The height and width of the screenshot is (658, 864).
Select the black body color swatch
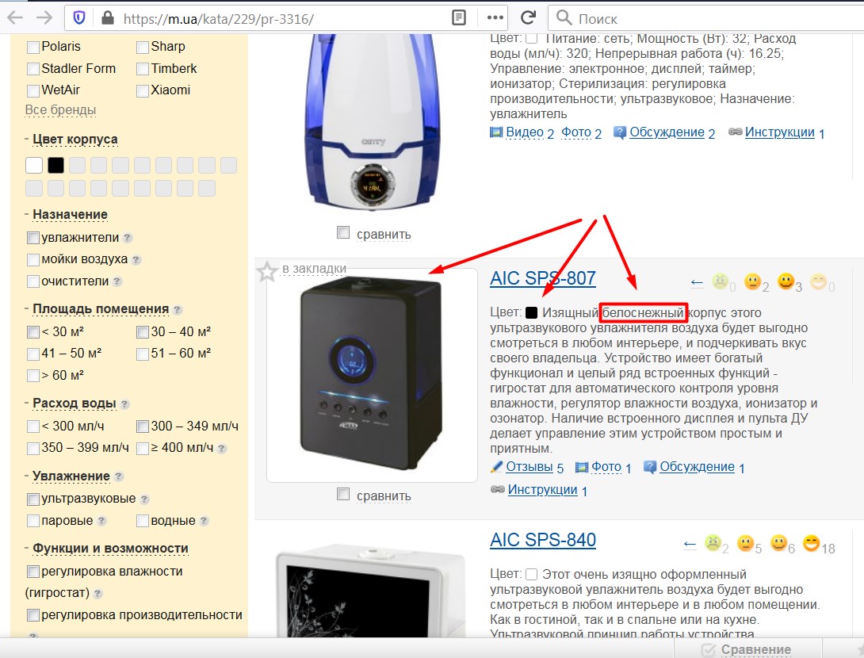tap(55, 165)
